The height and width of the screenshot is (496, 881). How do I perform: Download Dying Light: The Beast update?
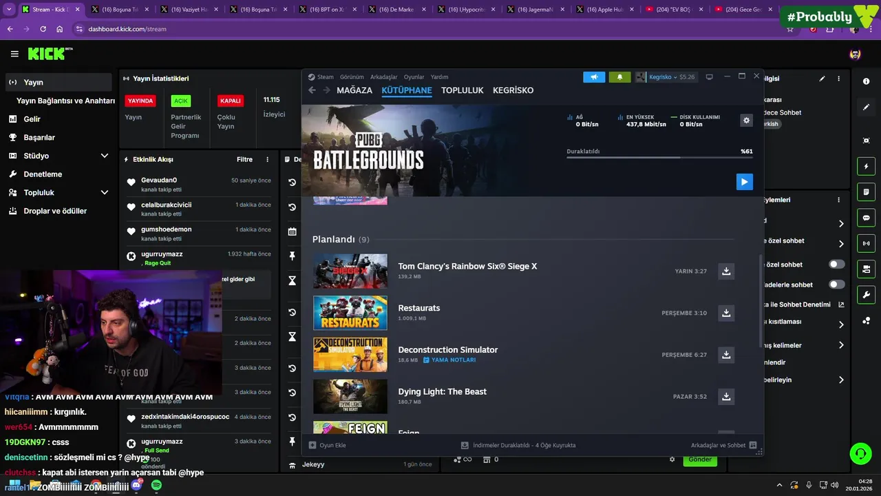(x=726, y=397)
